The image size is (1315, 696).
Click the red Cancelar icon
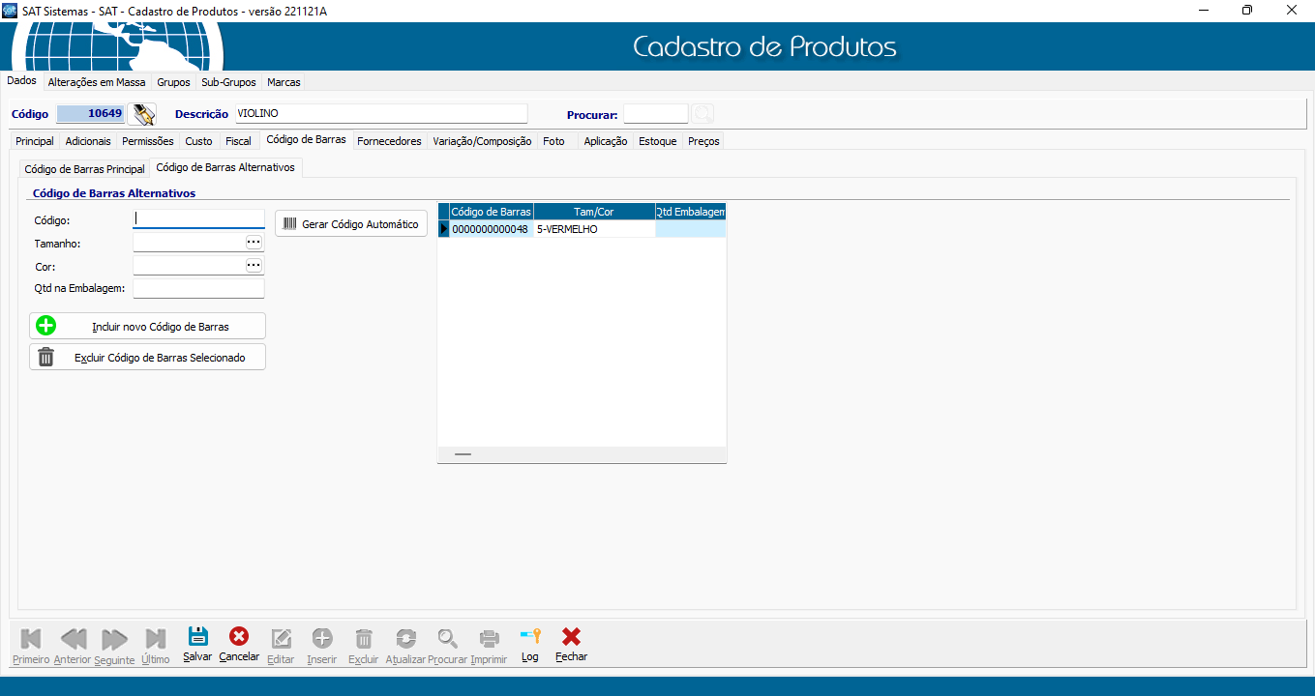239,637
